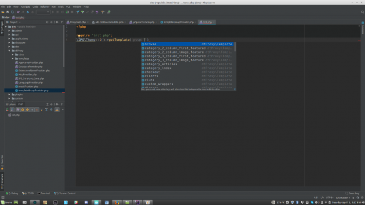This screenshot has height=205, width=365.
Task: Open Project panel settings gear
Action: click(x=57, y=22)
